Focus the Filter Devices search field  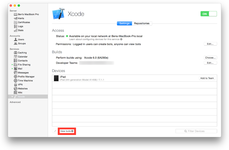[196, 131]
